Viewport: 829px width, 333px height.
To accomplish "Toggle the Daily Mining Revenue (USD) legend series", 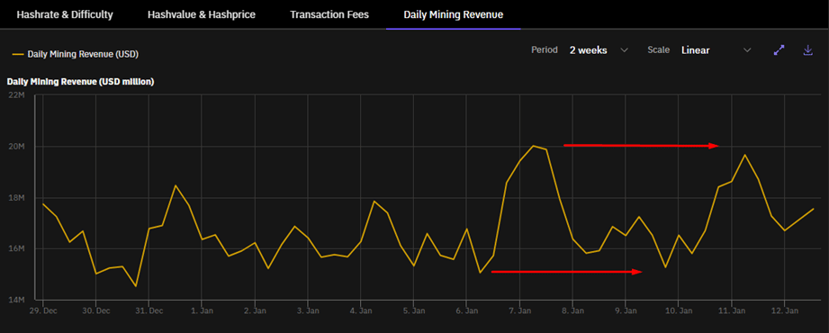I will coord(76,54).
